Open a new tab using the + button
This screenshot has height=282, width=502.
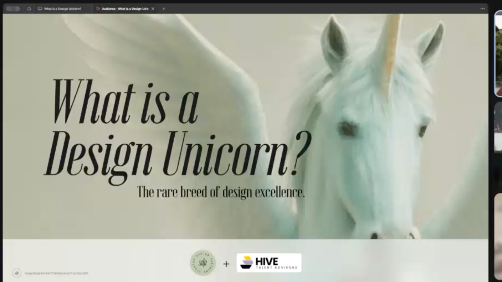tap(163, 9)
